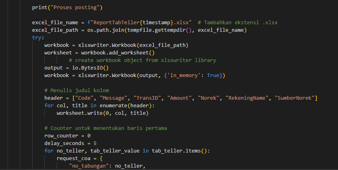Screen dimensions: 338x170
Task: Click the "Tambahkan ekstensi .xlsx" comment
Action: (238, 23)
